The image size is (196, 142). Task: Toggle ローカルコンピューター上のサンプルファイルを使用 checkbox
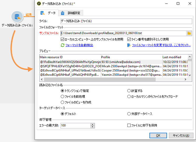click(x=62, y=39)
